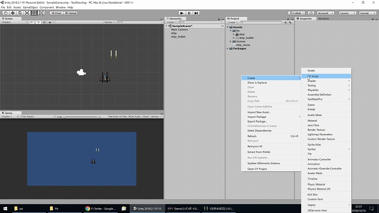The image size is (379, 213).
Task: Click Import New Asset menu item
Action: coord(271,112)
